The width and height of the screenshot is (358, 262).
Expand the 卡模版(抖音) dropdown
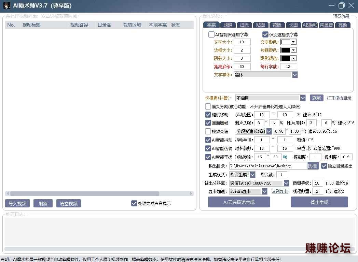point(303,98)
